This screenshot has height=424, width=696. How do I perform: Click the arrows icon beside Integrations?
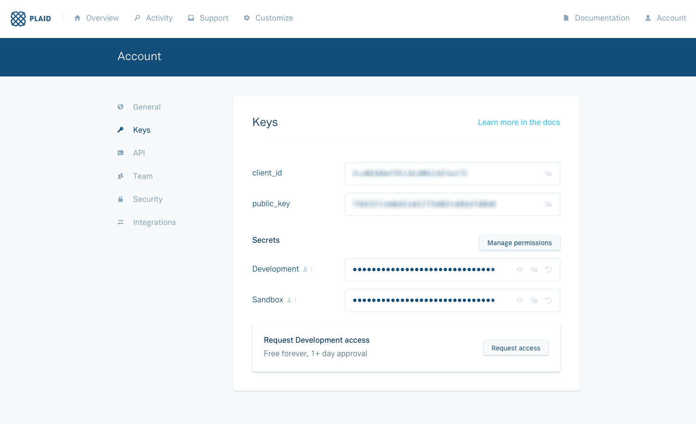(x=120, y=222)
